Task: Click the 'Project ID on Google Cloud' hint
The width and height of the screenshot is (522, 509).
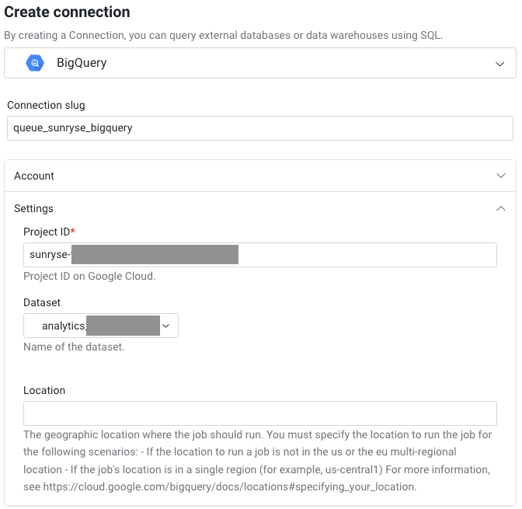Action: tap(89, 276)
